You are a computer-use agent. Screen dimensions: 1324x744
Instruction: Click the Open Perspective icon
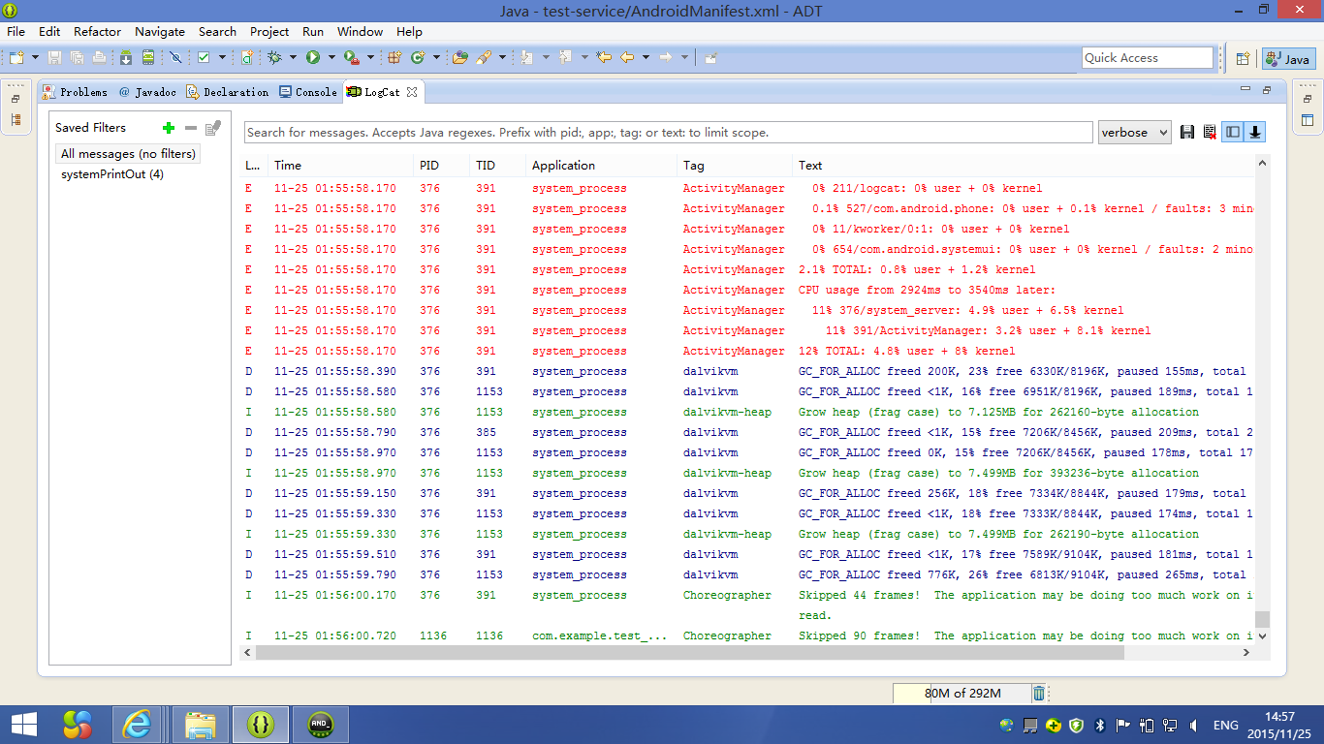[1243, 59]
